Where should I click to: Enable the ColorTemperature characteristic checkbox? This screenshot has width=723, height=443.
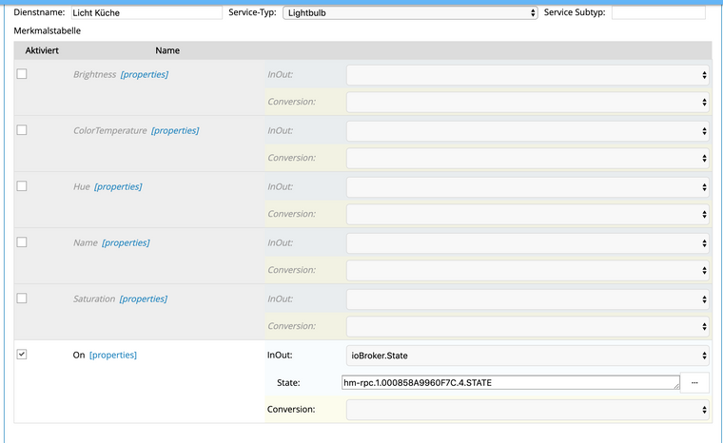[22, 130]
